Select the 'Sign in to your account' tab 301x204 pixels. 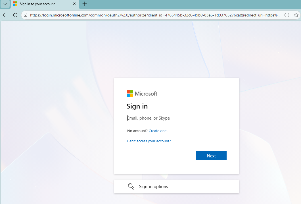point(45,4)
